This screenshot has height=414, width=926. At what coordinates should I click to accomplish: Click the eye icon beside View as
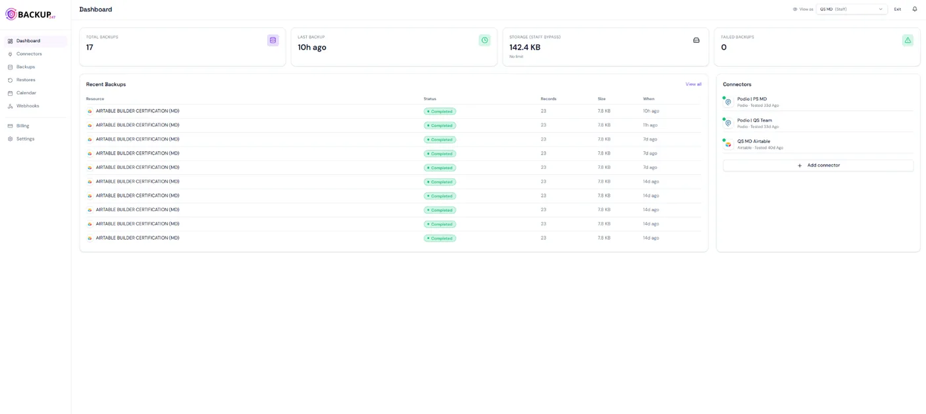pos(795,9)
